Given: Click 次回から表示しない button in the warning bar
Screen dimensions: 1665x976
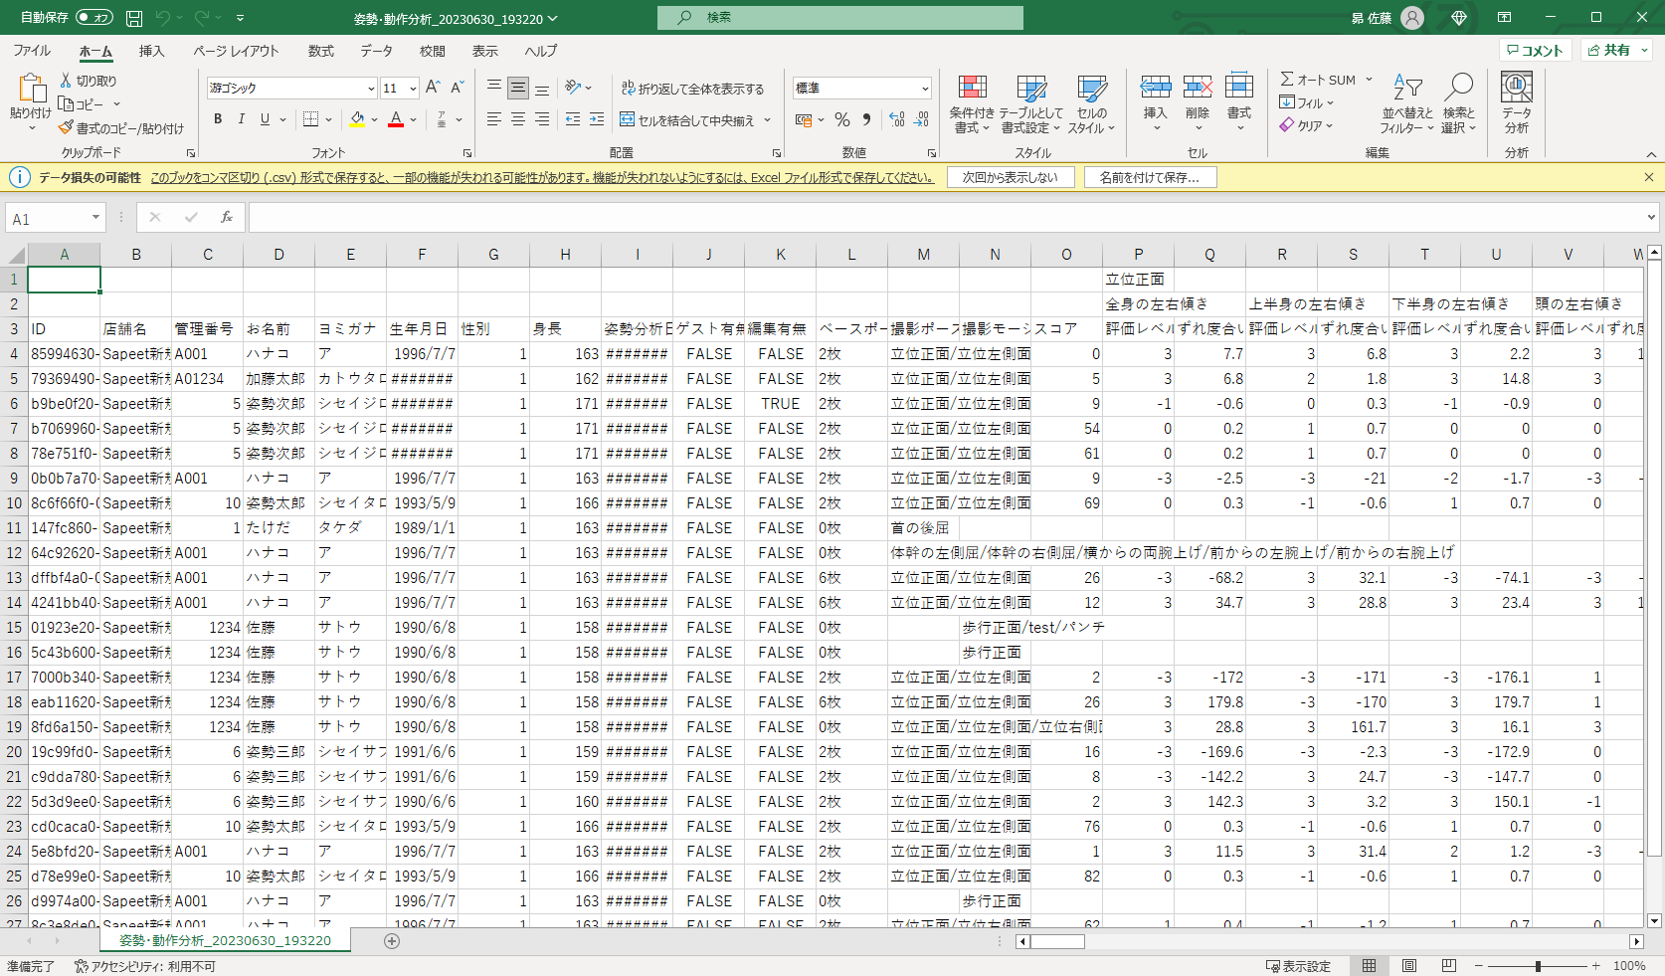Looking at the screenshot, I should (1010, 177).
